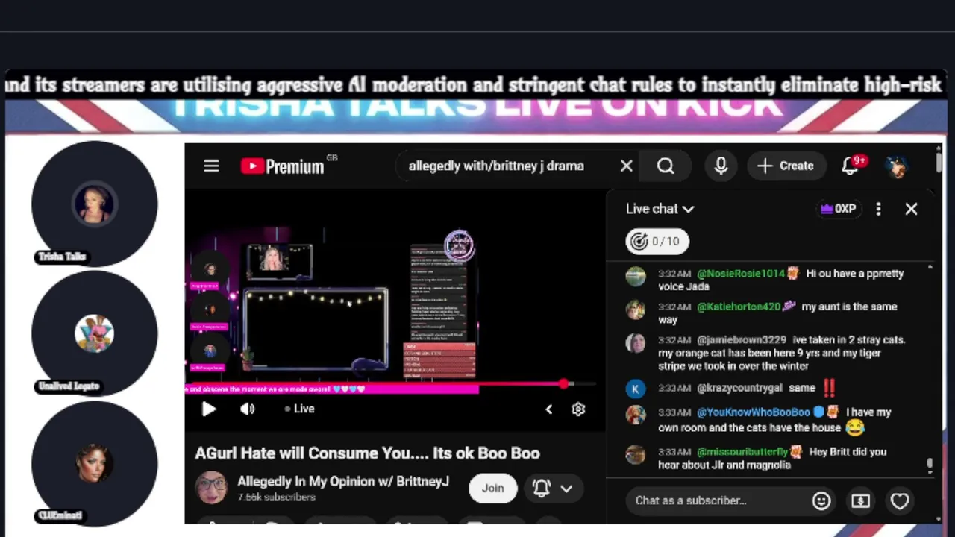Play the video

[209, 409]
